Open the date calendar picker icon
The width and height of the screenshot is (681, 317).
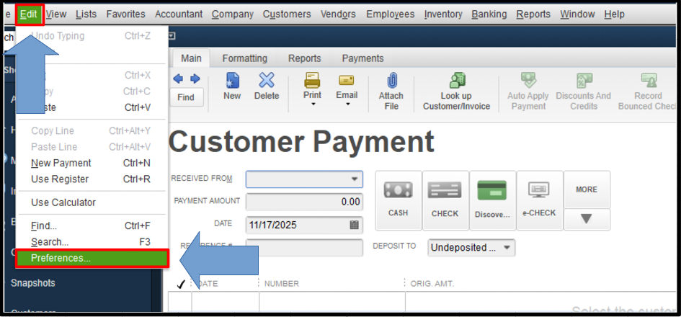point(354,225)
